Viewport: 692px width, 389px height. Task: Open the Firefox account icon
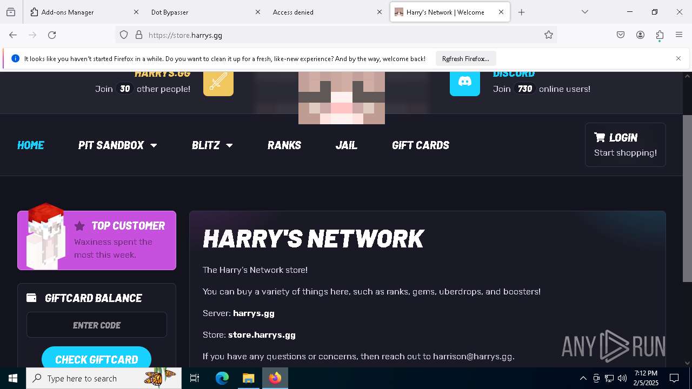(x=640, y=35)
